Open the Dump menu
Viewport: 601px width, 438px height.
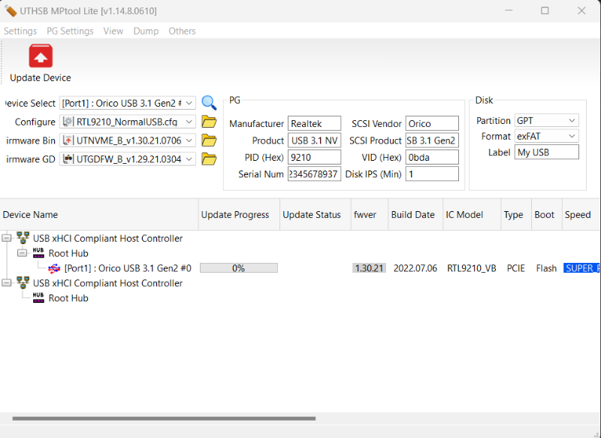146,31
